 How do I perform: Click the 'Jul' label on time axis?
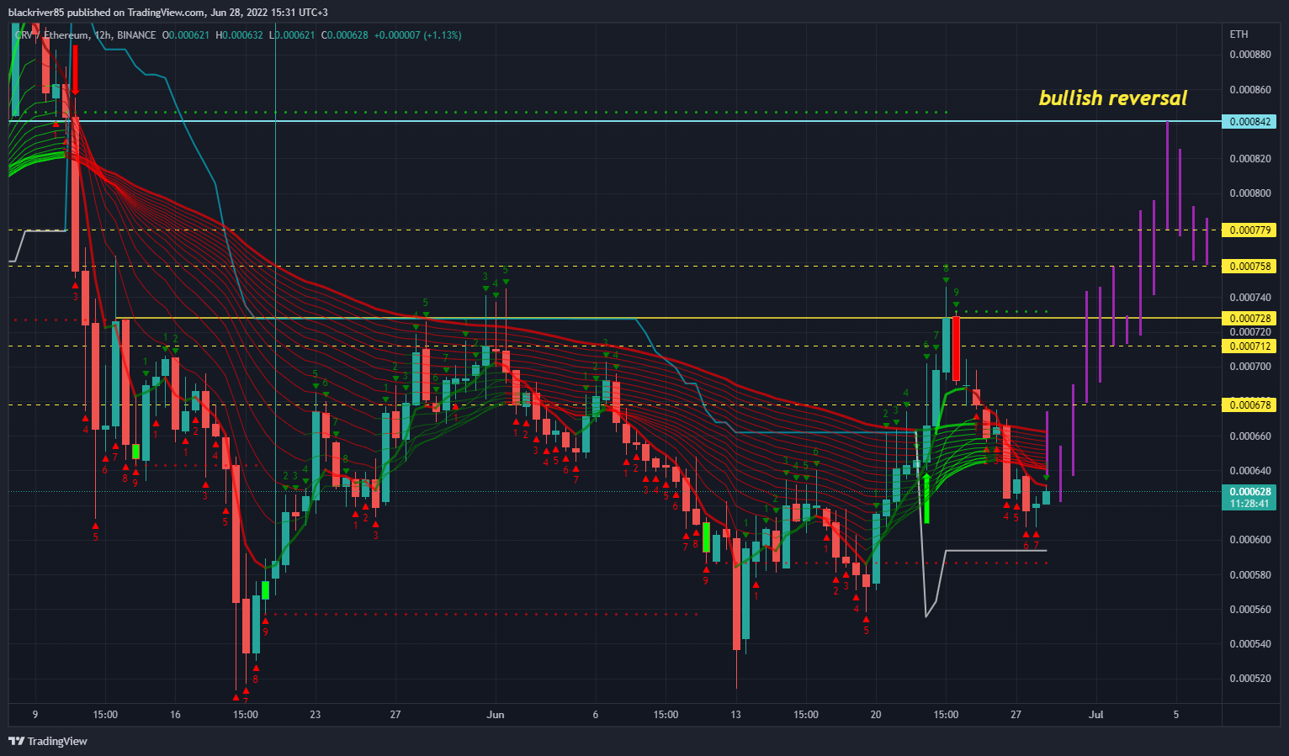click(1095, 715)
